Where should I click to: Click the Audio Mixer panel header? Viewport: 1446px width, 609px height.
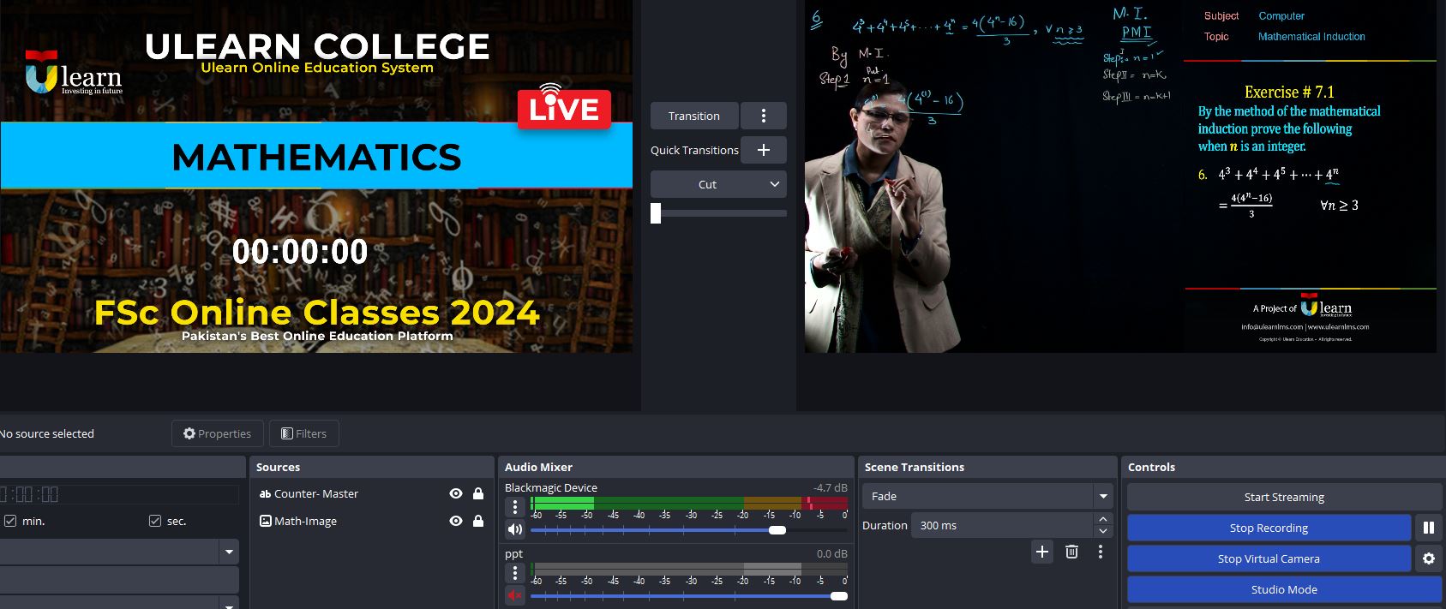(x=676, y=467)
